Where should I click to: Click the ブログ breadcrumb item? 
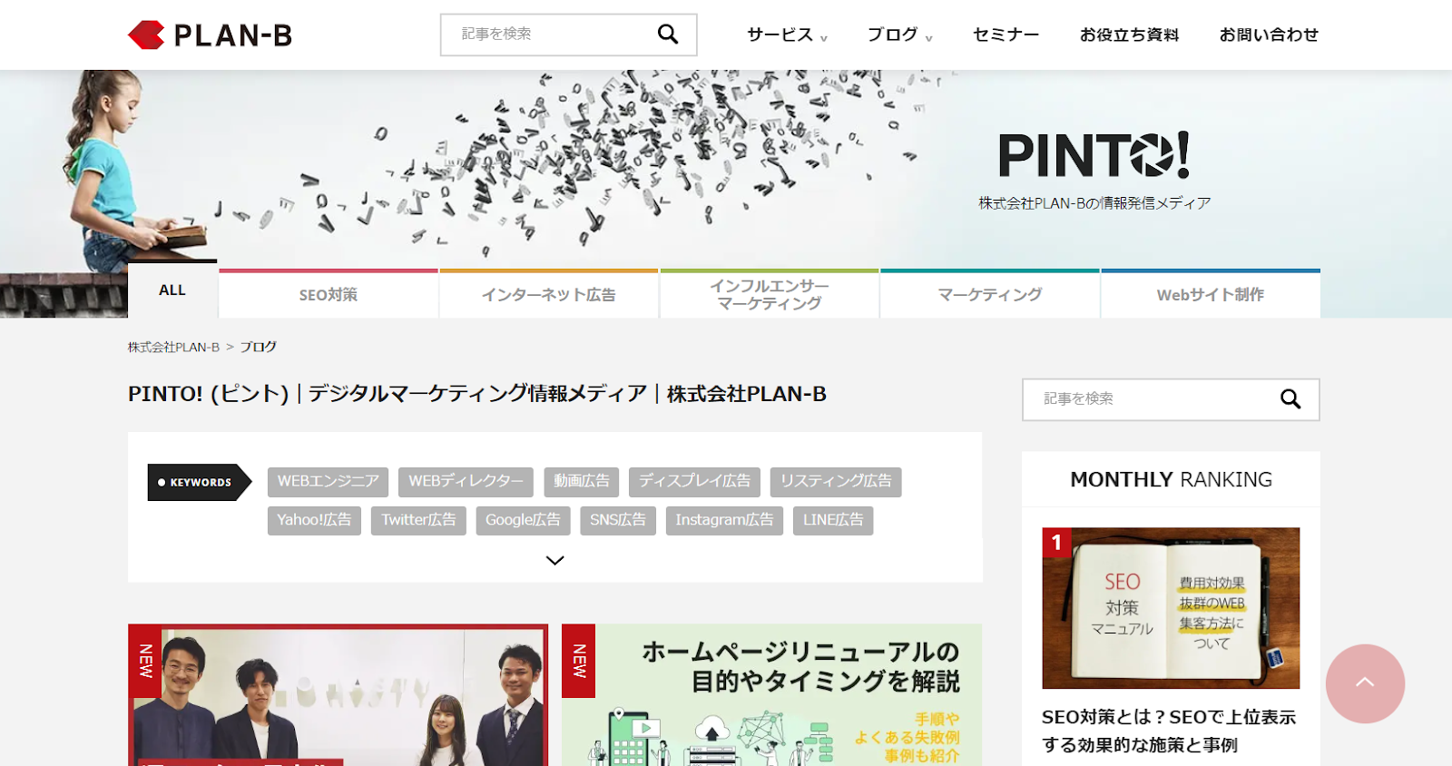tap(259, 347)
